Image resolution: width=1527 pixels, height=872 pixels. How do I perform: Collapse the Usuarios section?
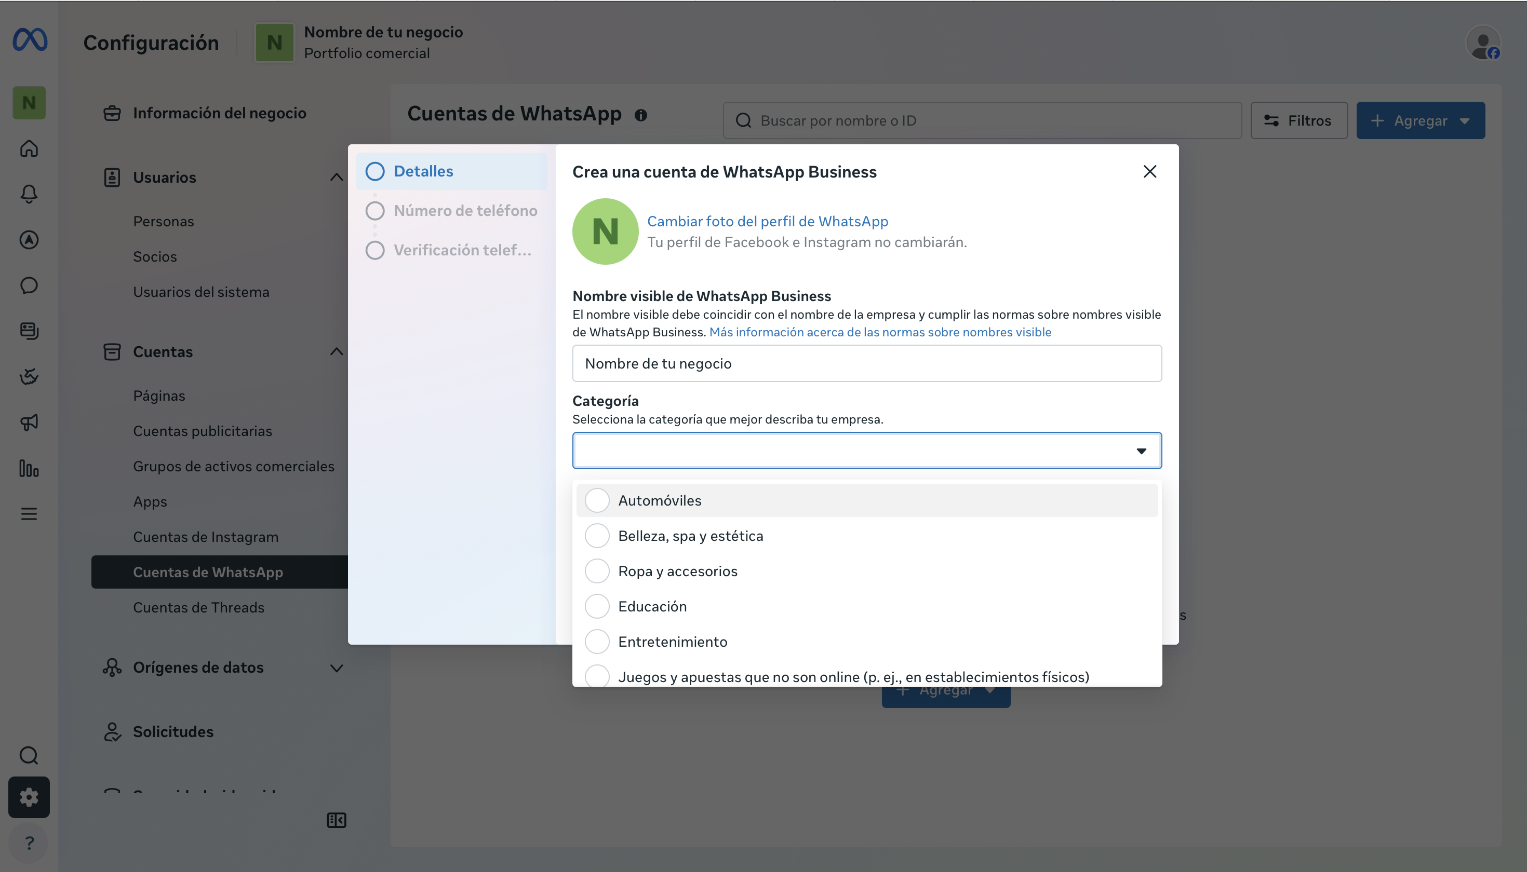(337, 178)
